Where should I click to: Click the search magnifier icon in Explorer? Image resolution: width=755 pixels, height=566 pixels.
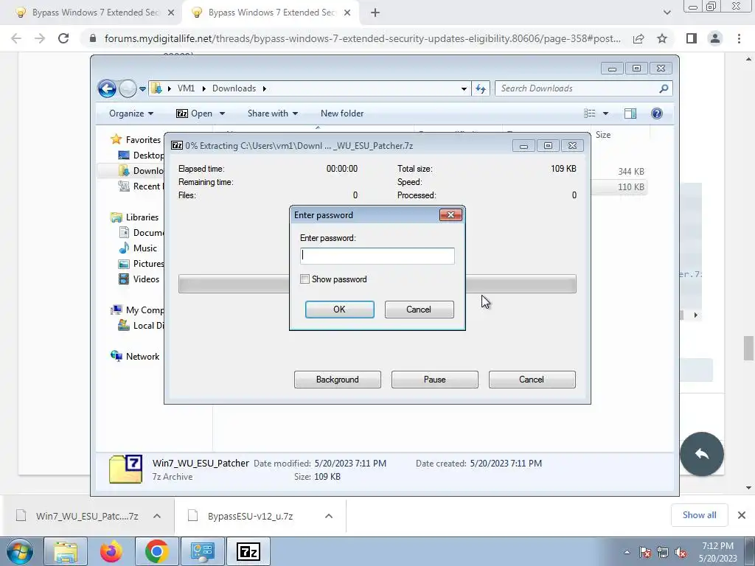(x=664, y=88)
